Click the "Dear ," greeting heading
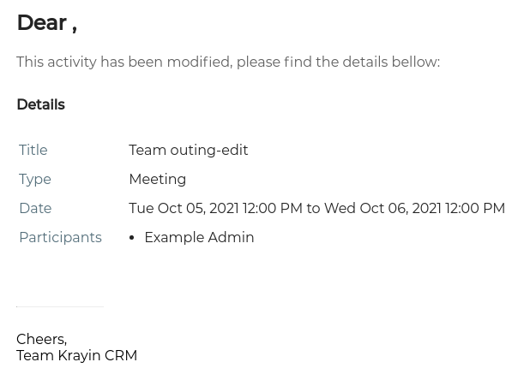The image size is (530, 374). [47, 23]
